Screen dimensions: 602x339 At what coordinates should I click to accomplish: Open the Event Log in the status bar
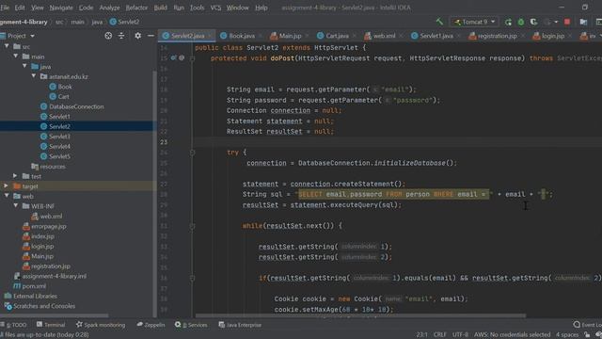[x=587, y=325]
